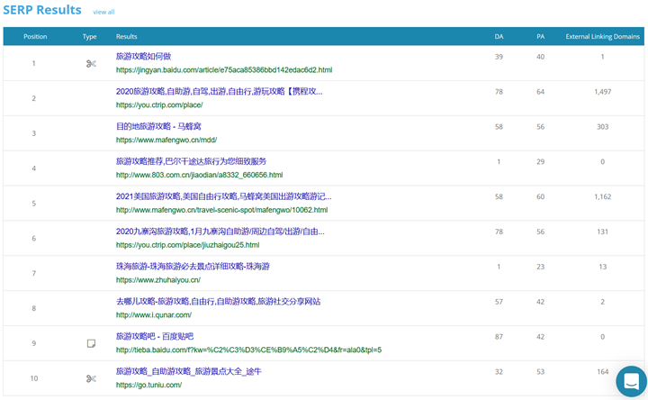The height and width of the screenshot is (400, 648).
Task: Select DA value 32 in row 10
Action: click(x=499, y=372)
